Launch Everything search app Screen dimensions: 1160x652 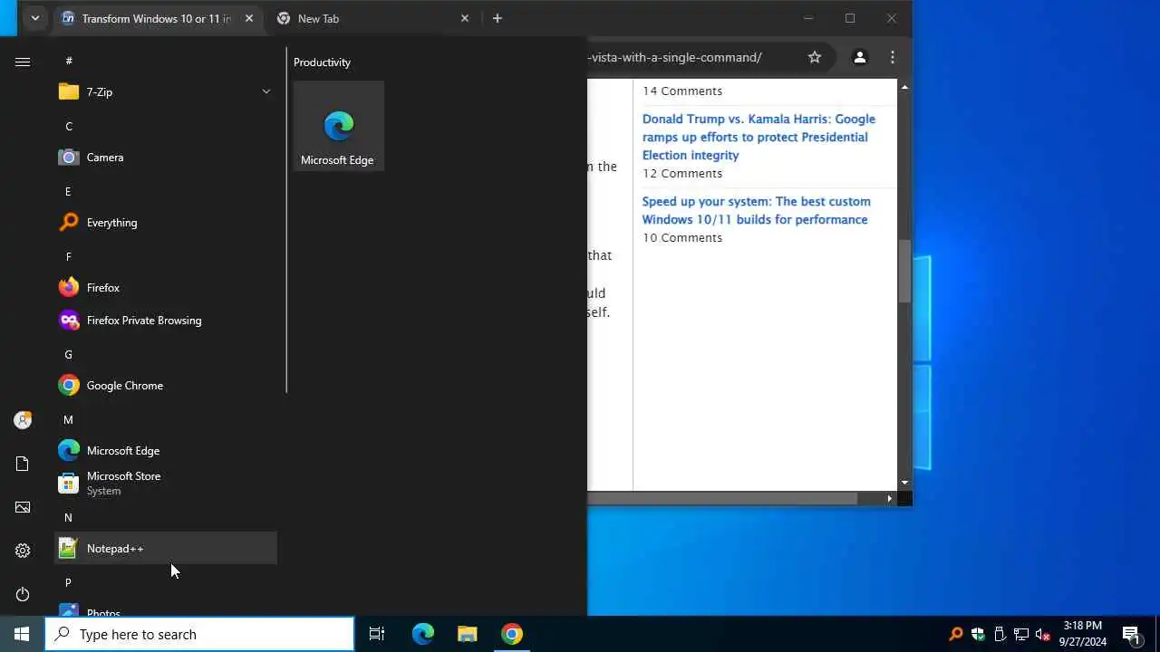tap(165, 222)
